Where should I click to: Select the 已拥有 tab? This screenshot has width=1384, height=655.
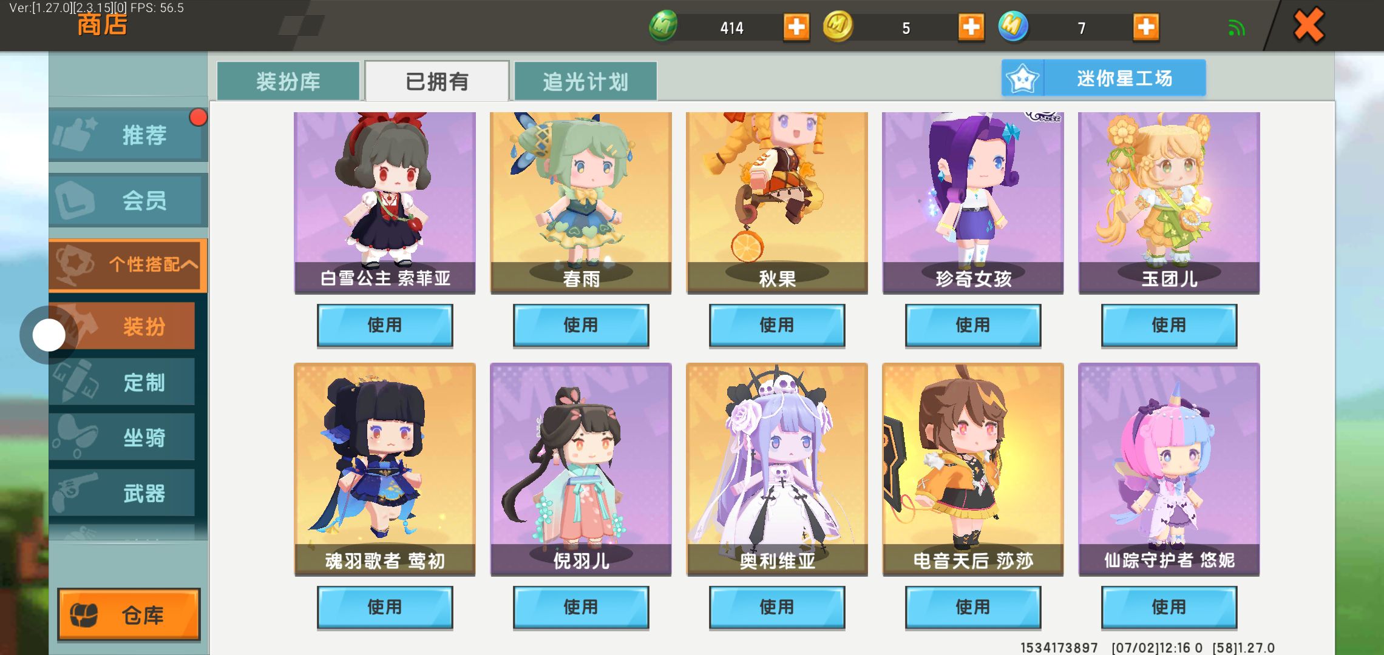click(436, 81)
